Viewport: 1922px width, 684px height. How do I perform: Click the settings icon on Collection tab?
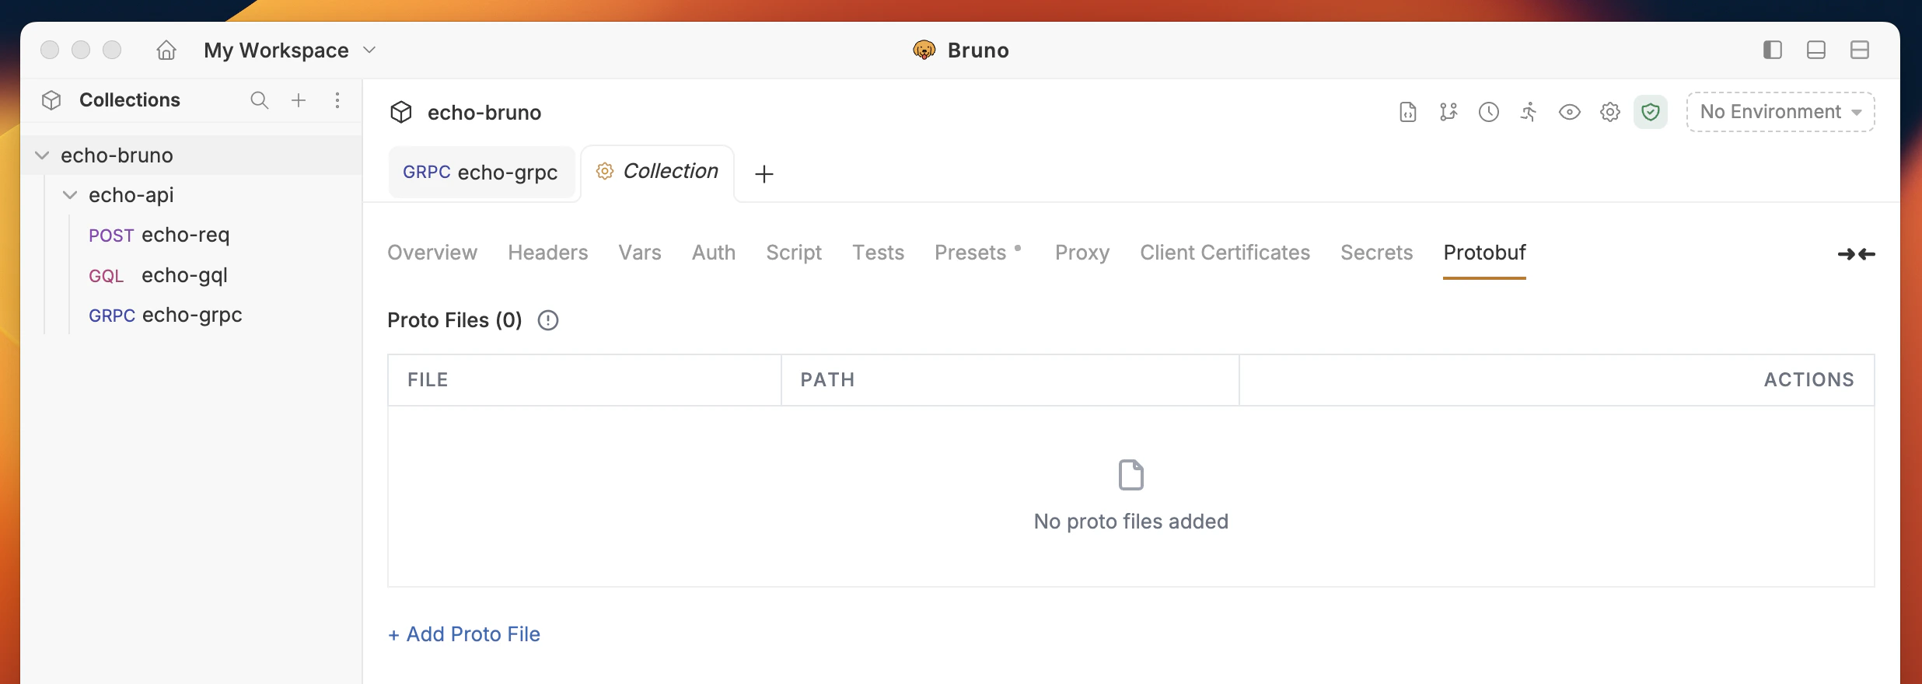pyautogui.click(x=605, y=171)
